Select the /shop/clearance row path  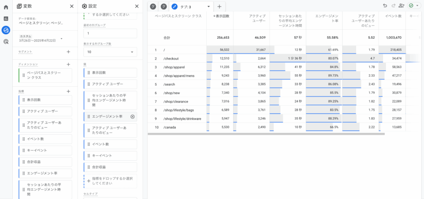176,102
